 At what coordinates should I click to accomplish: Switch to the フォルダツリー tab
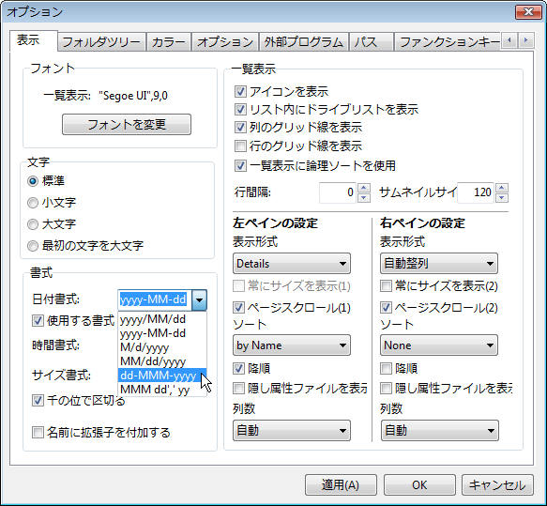pyautogui.click(x=101, y=42)
